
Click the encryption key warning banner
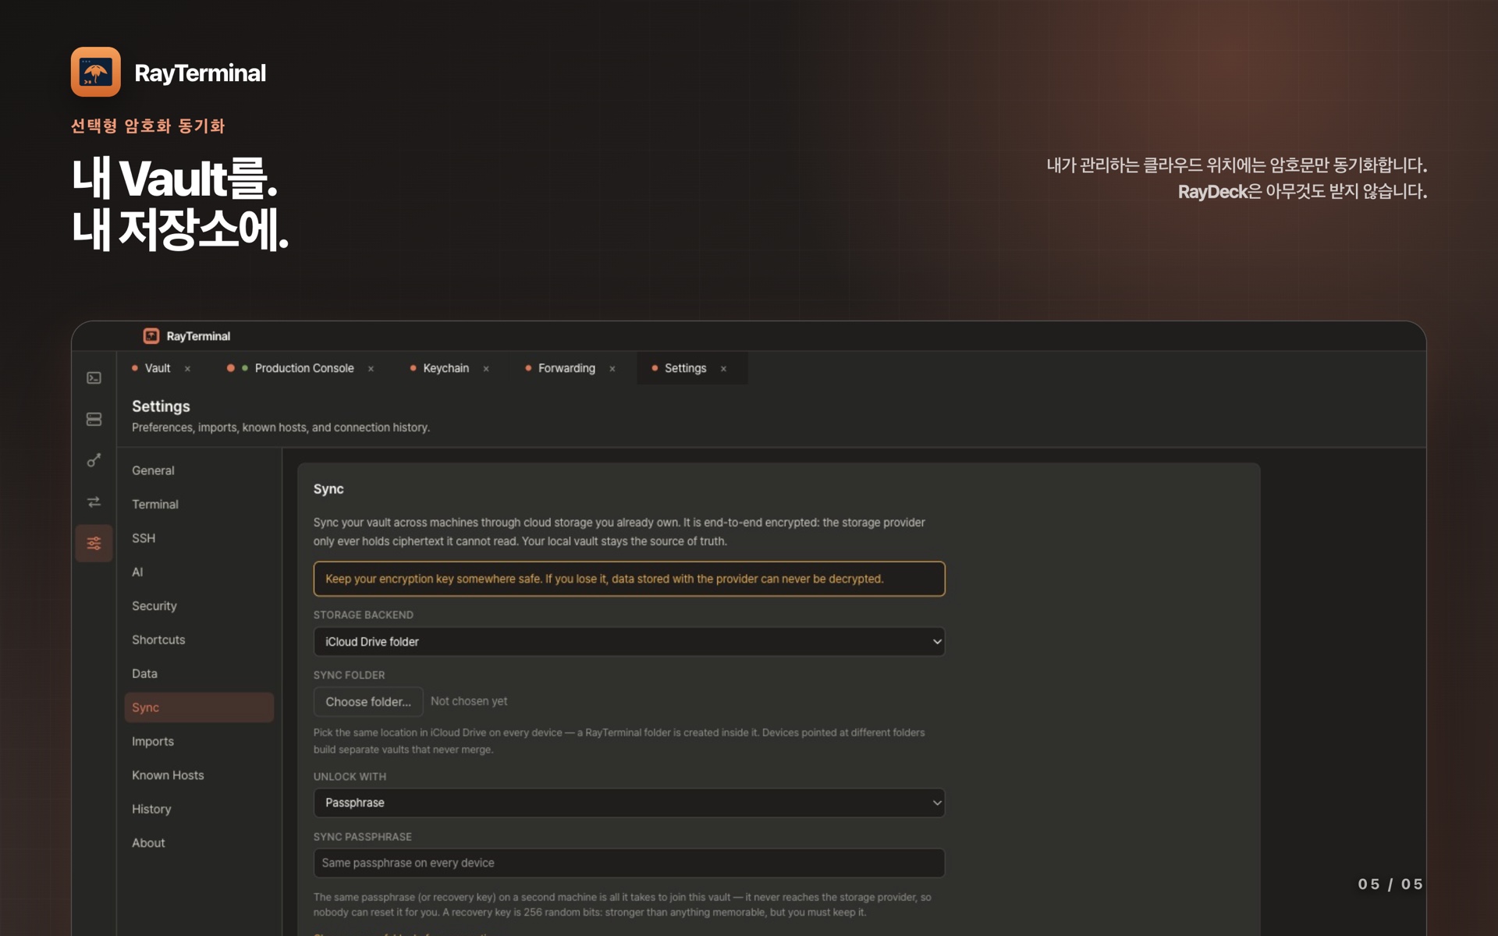click(629, 579)
